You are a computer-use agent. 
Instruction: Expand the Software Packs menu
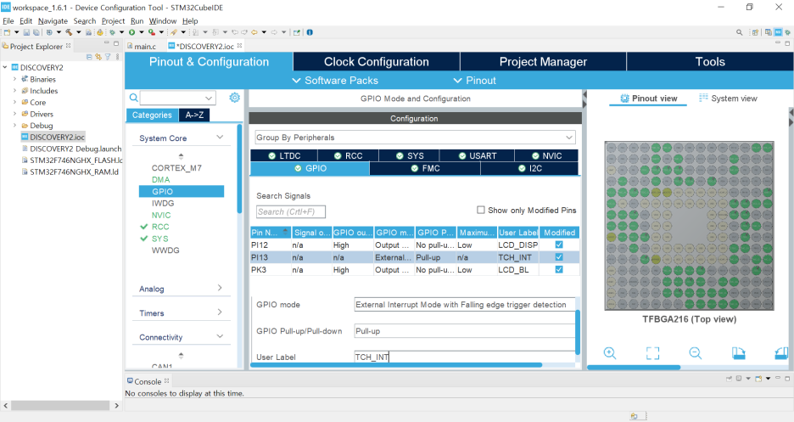point(335,81)
